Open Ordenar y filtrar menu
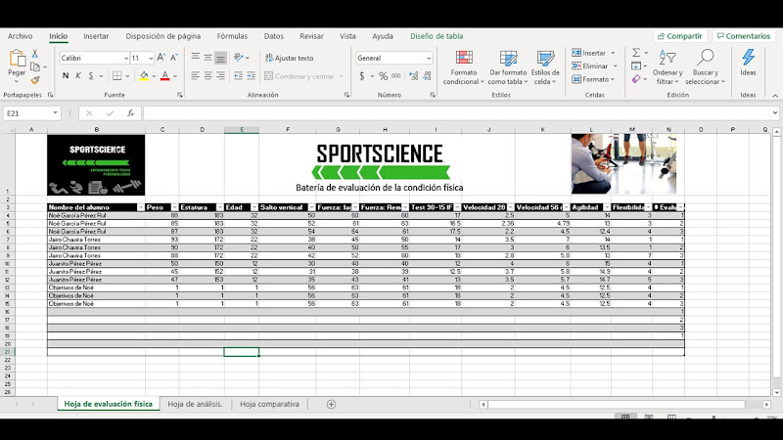The height and width of the screenshot is (440, 783). tap(668, 67)
